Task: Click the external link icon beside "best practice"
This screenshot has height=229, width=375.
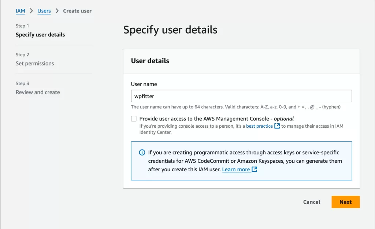Action: 277,126
